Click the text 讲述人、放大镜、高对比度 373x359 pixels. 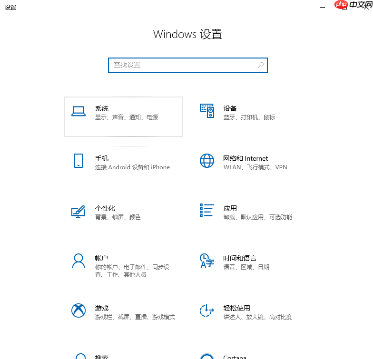click(x=258, y=317)
